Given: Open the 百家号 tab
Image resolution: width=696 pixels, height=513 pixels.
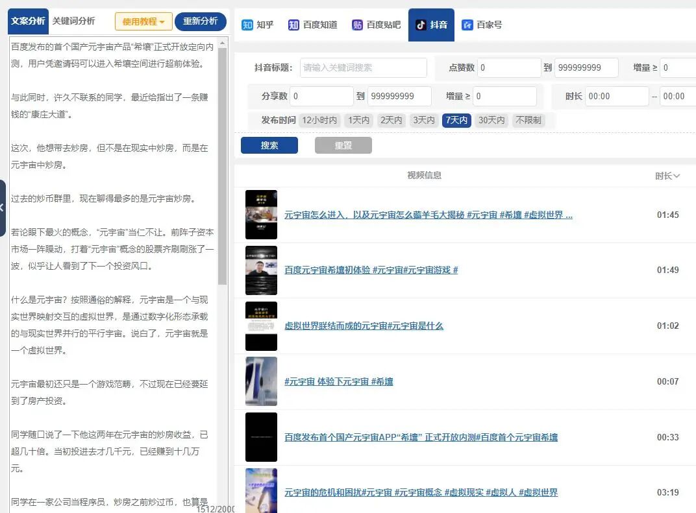Looking at the screenshot, I should 482,25.
